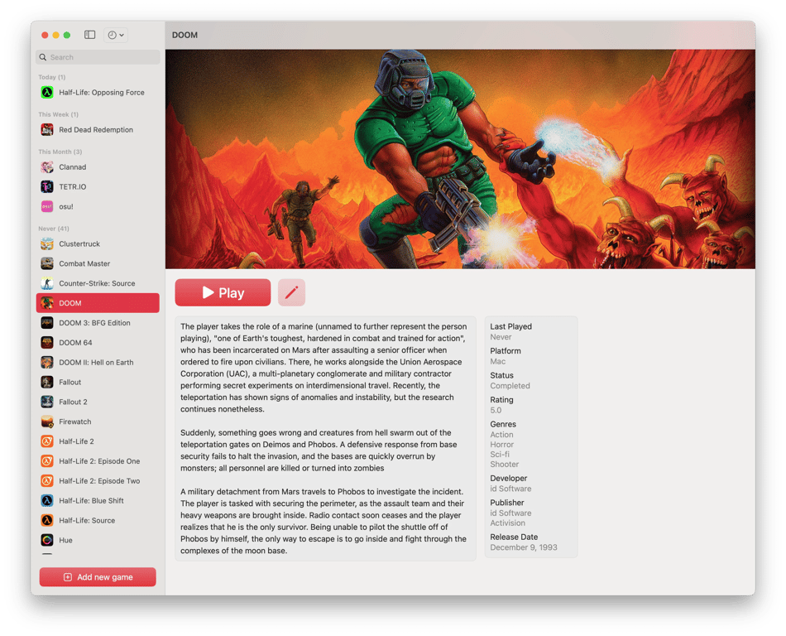
Task: Click the 'Activision' publisher entry
Action: 508,523
